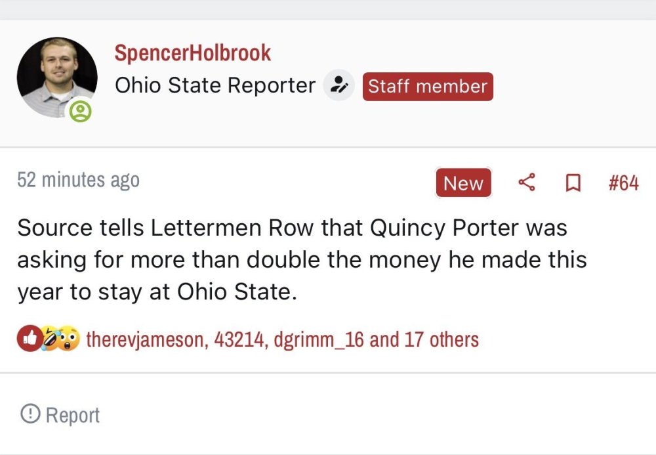This screenshot has width=656, height=455.
Task: Click the green online status indicator
Action: pyautogui.click(x=81, y=111)
